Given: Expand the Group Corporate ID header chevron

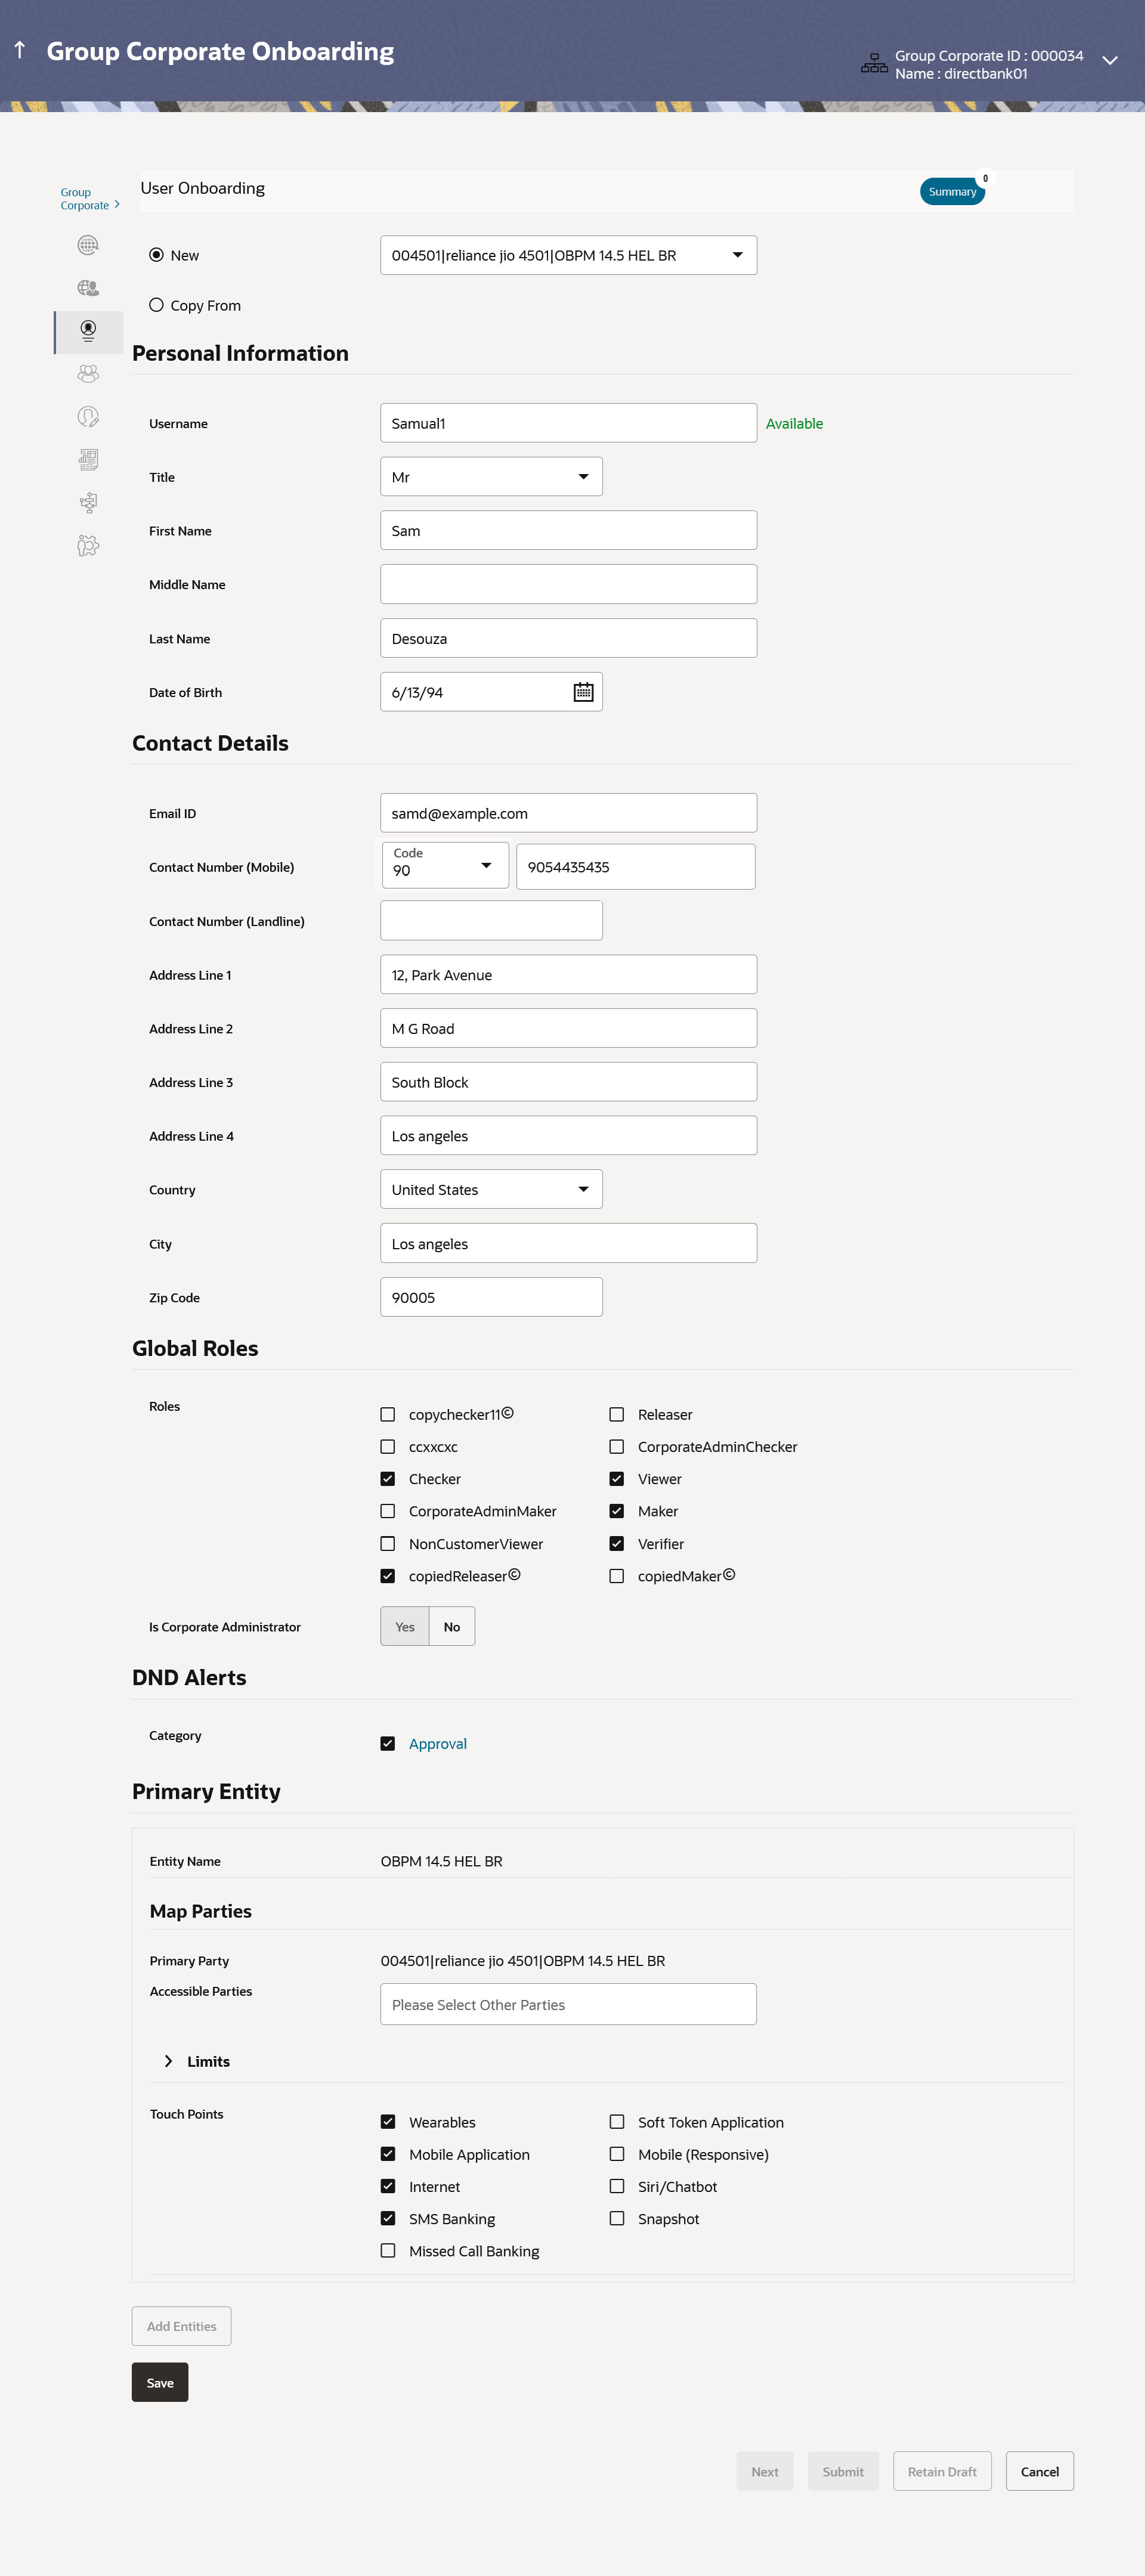Looking at the screenshot, I should pos(1109,61).
